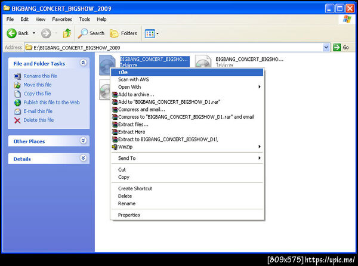Click the folder icon in address bar
The height and width of the screenshot is (266, 358).
tap(29, 48)
